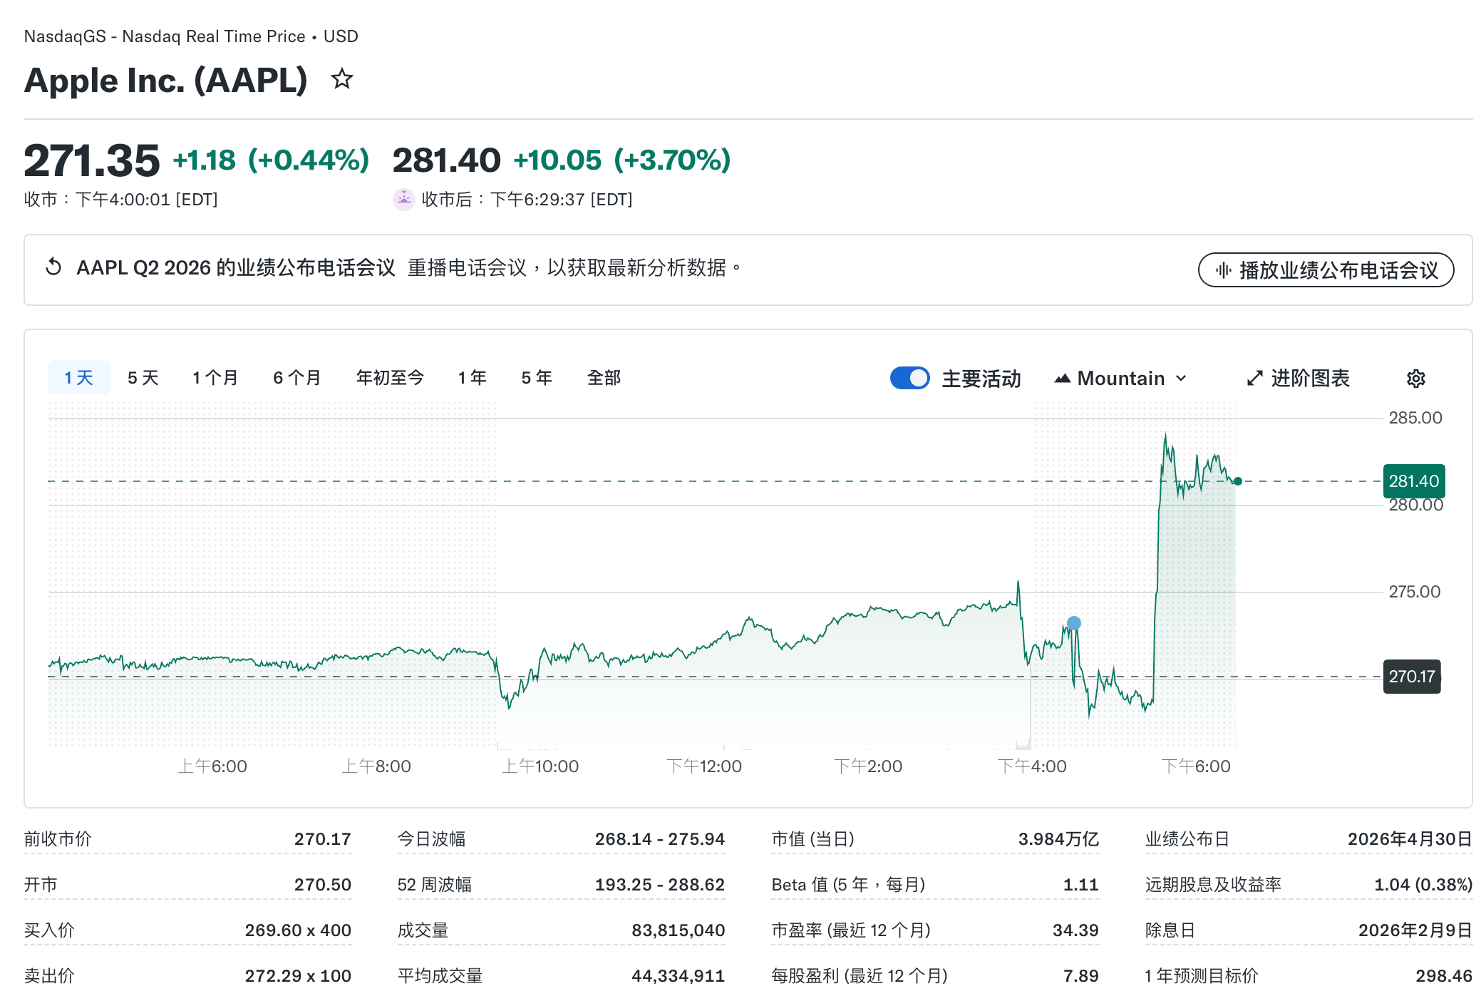Show the 1 年 range

pos(473,377)
